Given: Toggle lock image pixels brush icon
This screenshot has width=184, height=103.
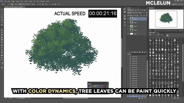Looking at the screenshot, I should point(133,15).
